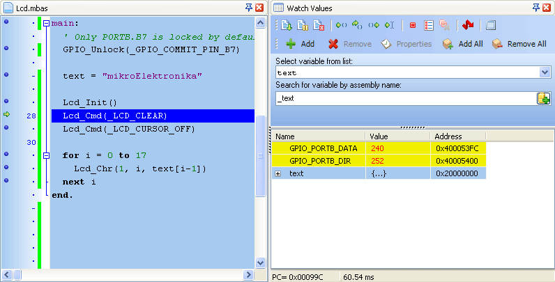Click the Value column header
555x282 pixels.
pyautogui.click(x=397, y=136)
